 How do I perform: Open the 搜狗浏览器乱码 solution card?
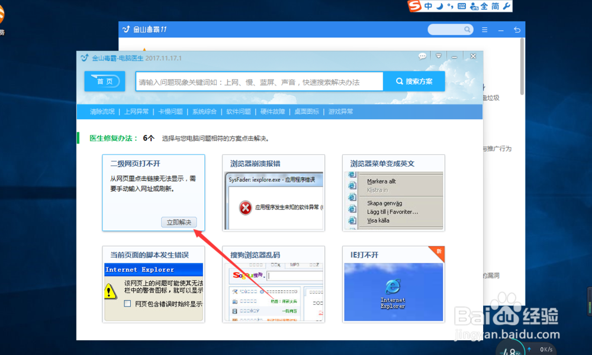pos(274,284)
